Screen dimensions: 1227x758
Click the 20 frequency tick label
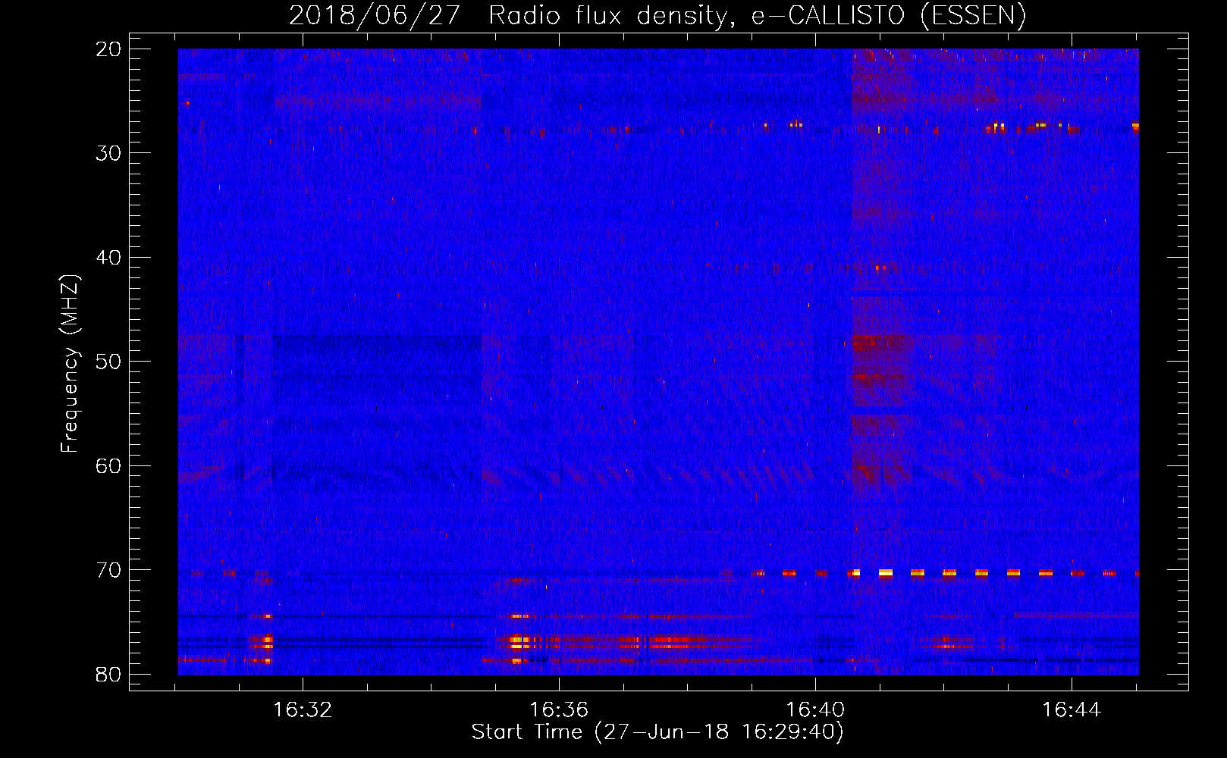(109, 49)
